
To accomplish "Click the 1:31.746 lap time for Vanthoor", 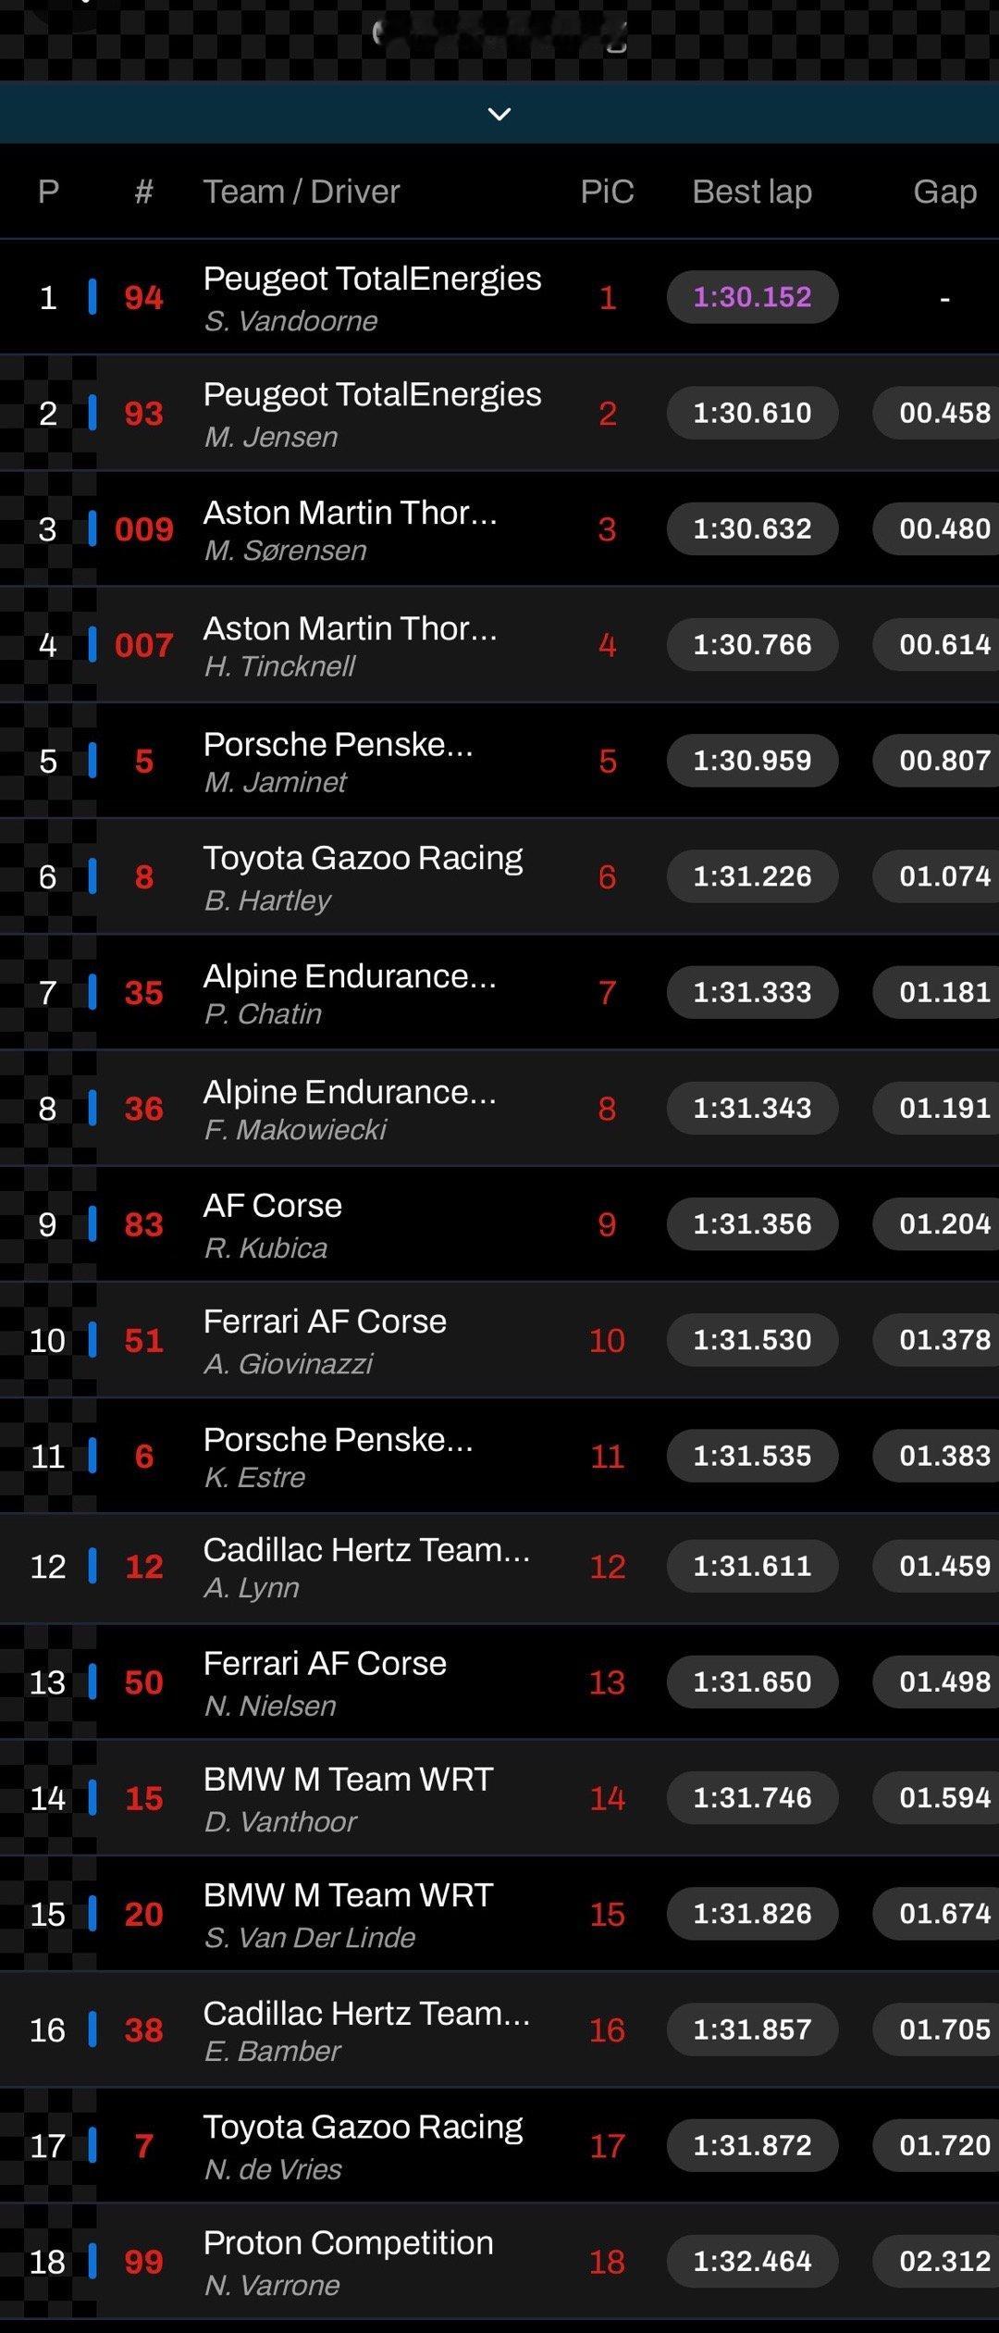I will [752, 1797].
